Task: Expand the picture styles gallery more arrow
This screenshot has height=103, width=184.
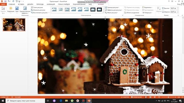Action: coord(103,12)
